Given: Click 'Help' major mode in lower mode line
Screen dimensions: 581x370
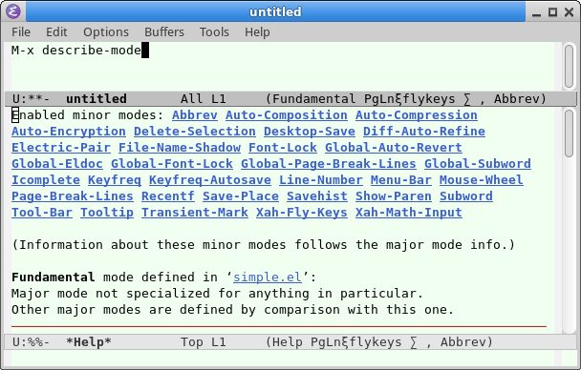Looking at the screenshot, I should point(288,342).
